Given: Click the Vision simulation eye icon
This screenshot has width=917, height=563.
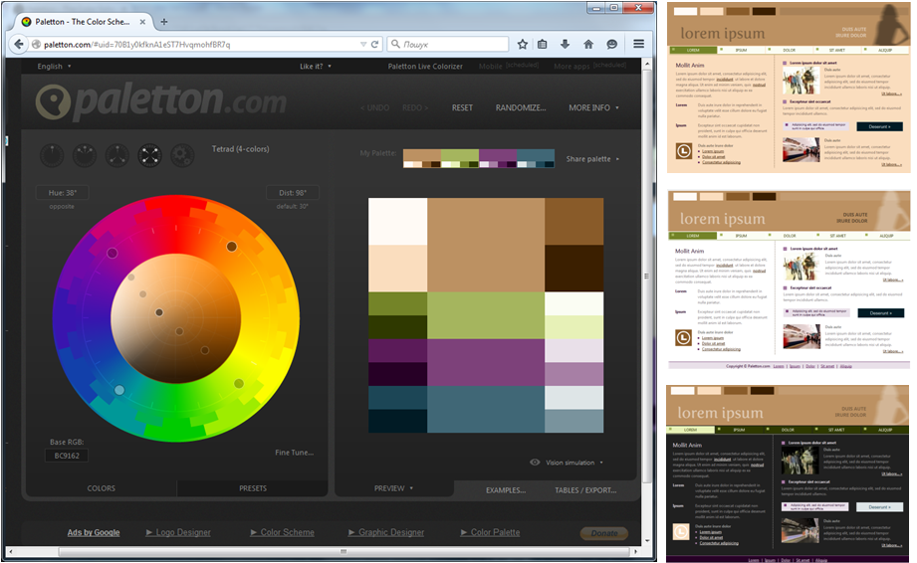Looking at the screenshot, I should 535,462.
